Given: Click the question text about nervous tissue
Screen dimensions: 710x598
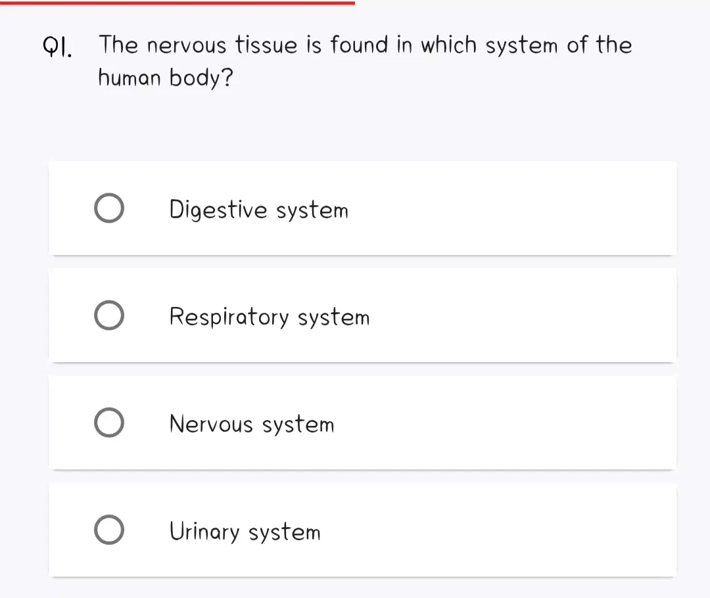Looking at the screenshot, I should [x=365, y=61].
